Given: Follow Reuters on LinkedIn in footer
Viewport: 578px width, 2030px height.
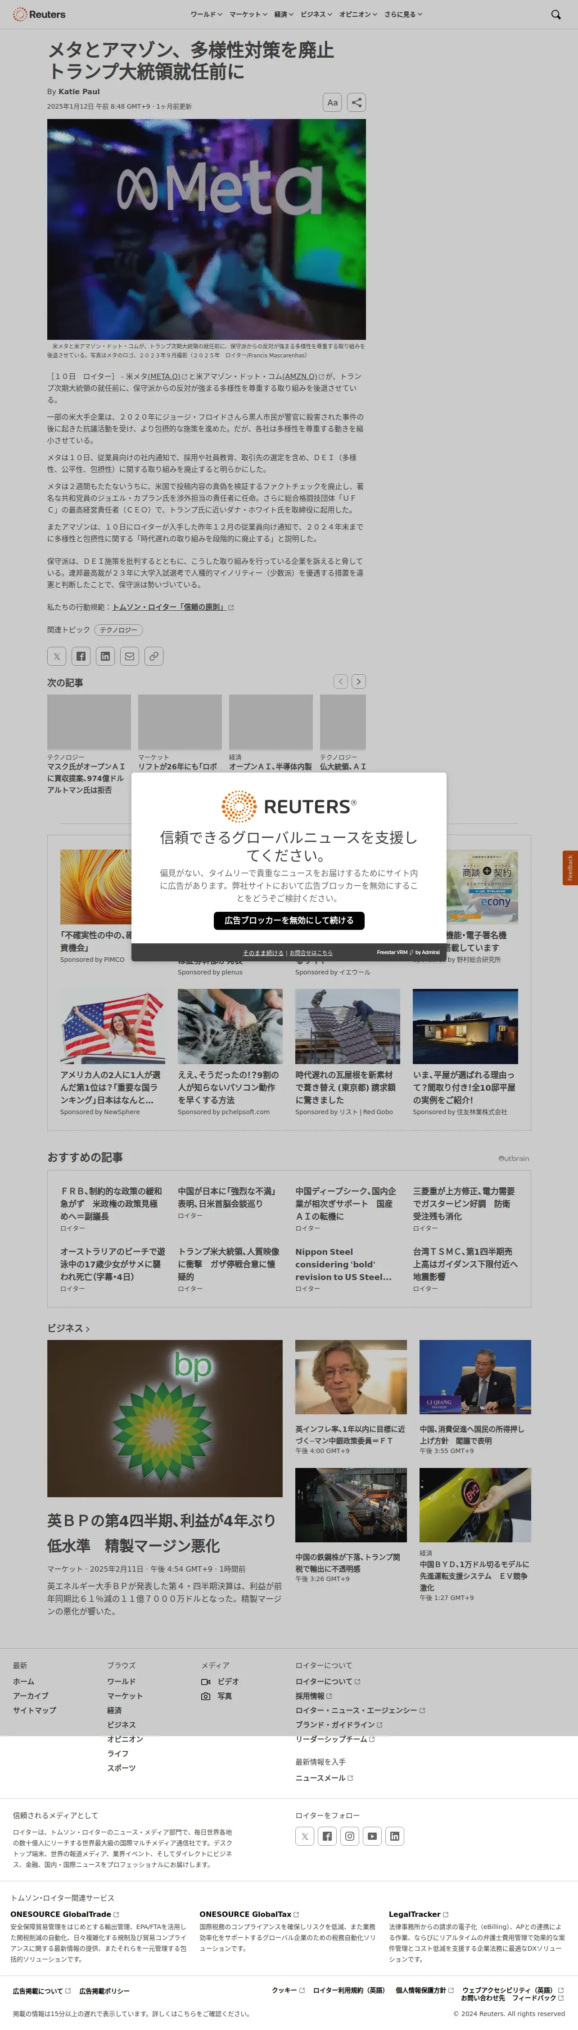Looking at the screenshot, I should tap(394, 1836).
